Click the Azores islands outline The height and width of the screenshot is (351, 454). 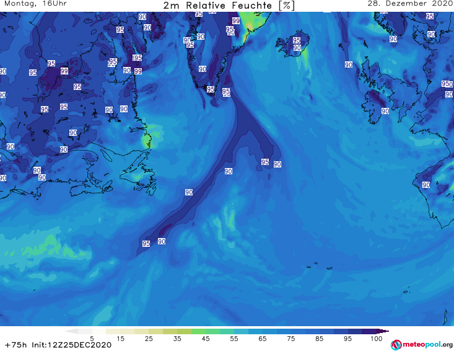click(320, 266)
